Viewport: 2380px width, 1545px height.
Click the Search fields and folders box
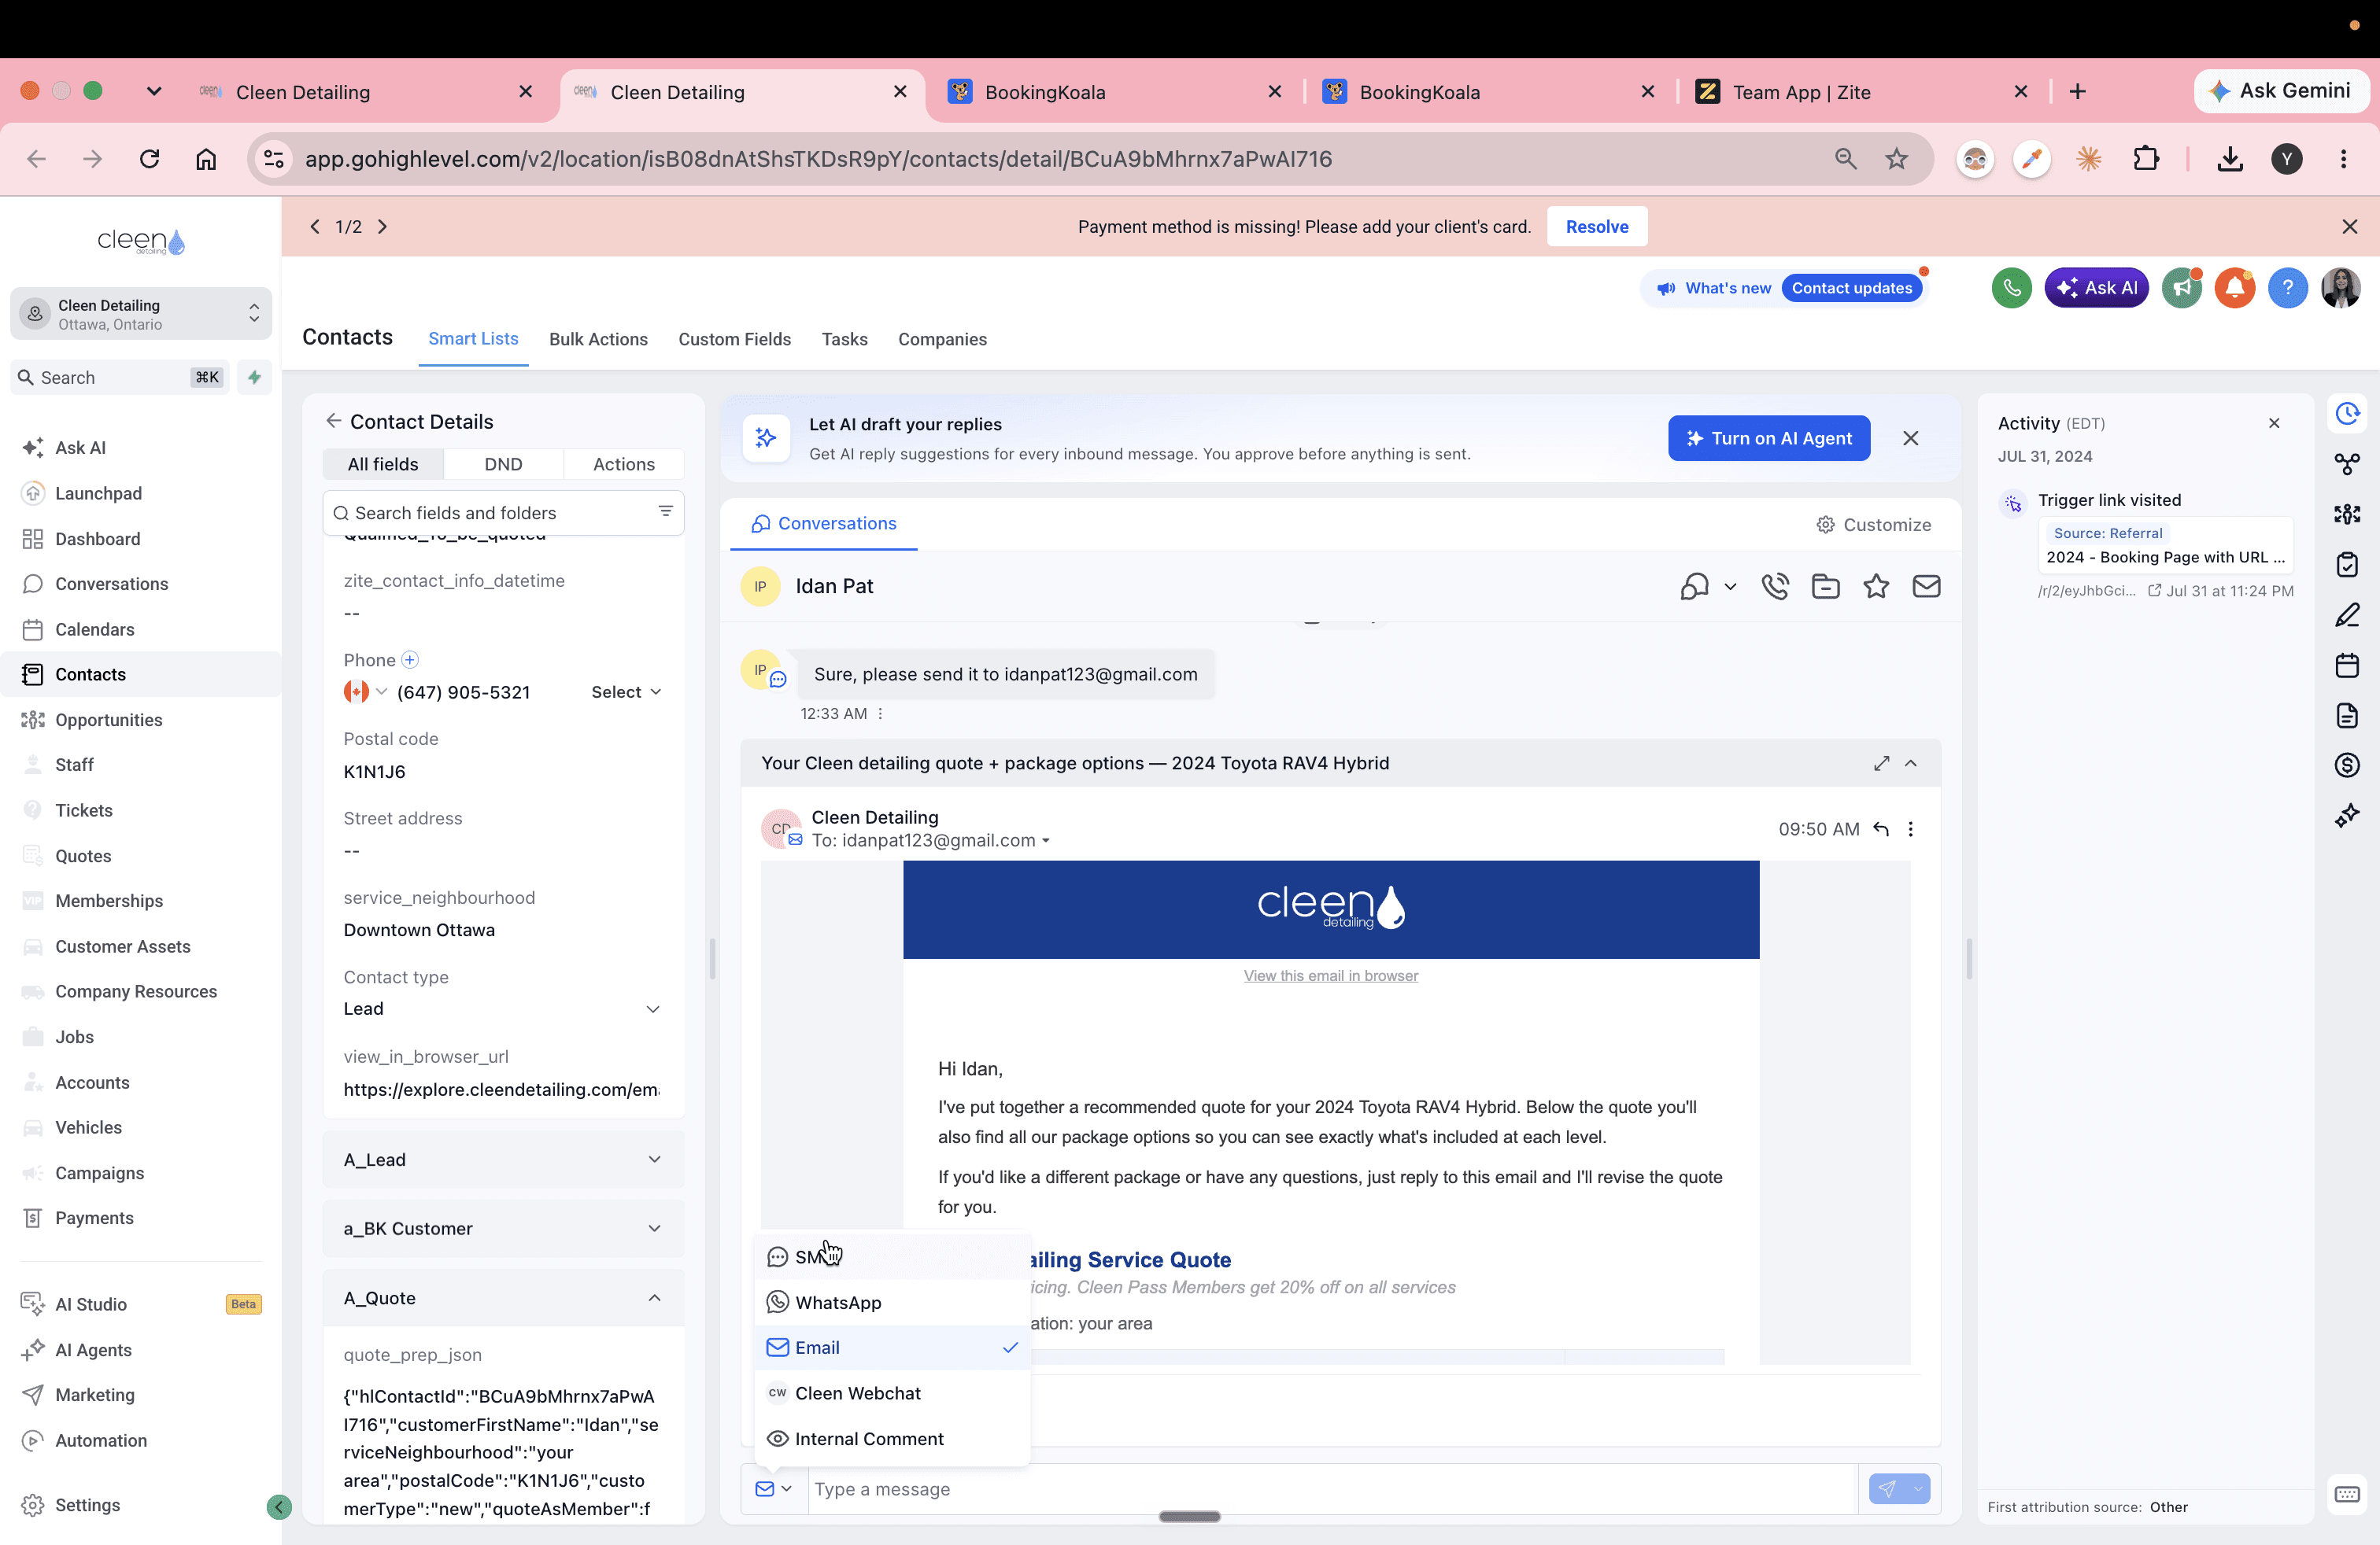tap(503, 513)
